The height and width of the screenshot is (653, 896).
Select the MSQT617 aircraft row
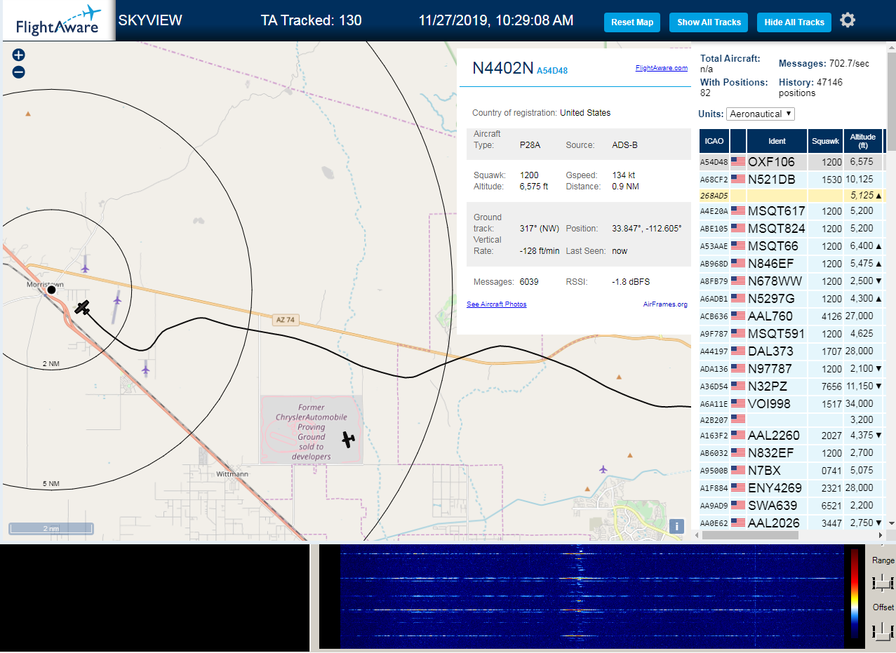pos(791,211)
